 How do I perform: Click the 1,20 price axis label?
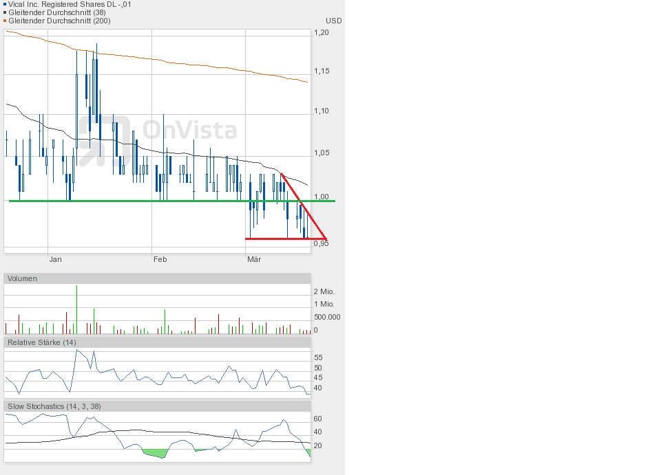click(321, 32)
